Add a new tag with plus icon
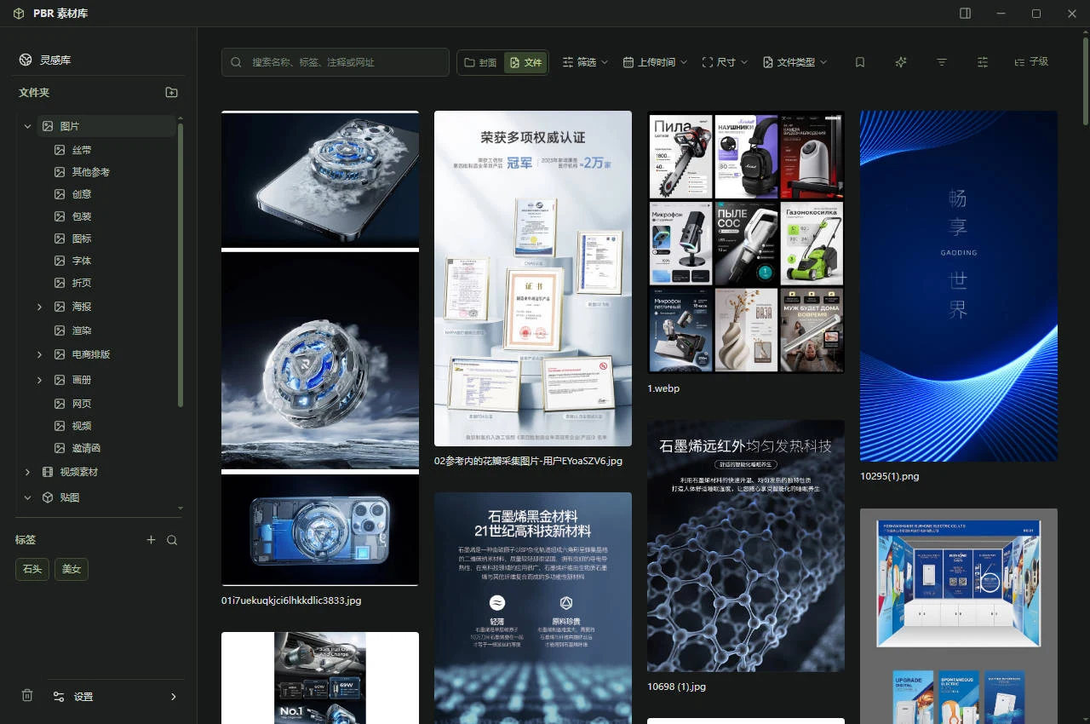The width and height of the screenshot is (1090, 724). coord(152,540)
